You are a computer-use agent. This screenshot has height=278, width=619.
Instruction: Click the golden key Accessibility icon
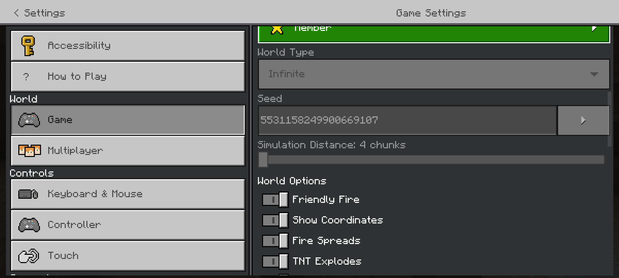(28, 46)
